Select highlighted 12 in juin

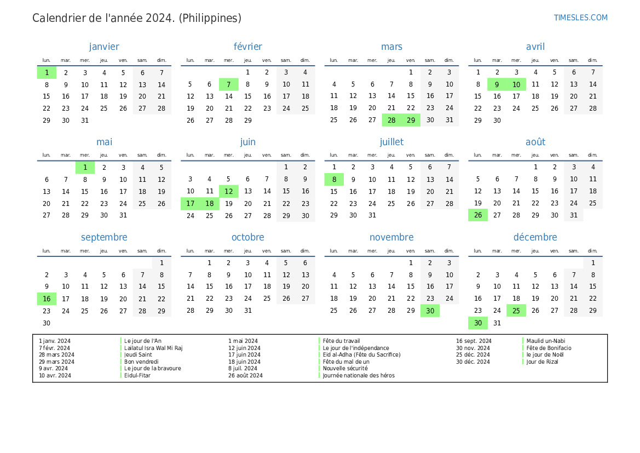(x=229, y=191)
